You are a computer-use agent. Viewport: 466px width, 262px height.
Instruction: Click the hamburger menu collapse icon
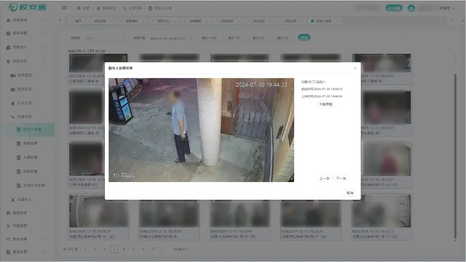[x=64, y=8]
